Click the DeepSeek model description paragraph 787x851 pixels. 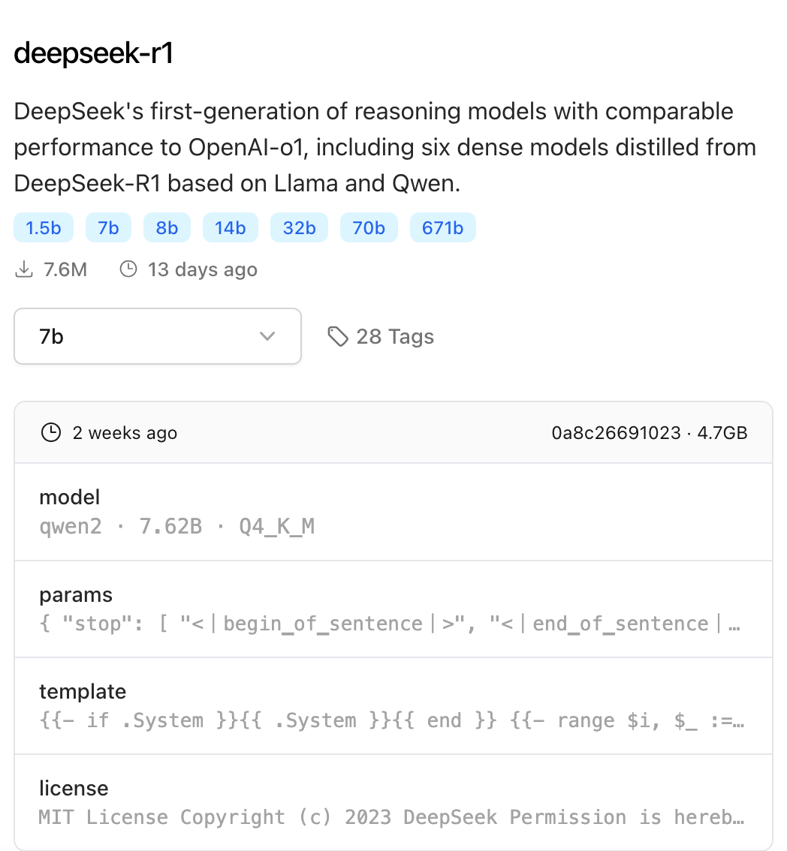pyautogui.click(x=385, y=147)
